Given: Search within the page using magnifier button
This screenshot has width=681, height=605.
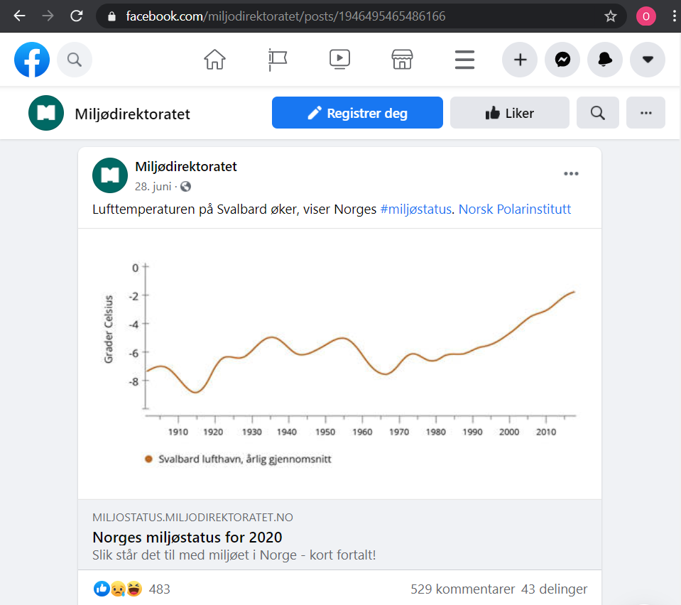Looking at the screenshot, I should (x=598, y=112).
